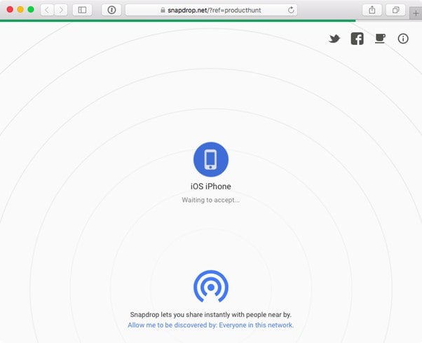Open the Safari share menu icon

[372, 10]
